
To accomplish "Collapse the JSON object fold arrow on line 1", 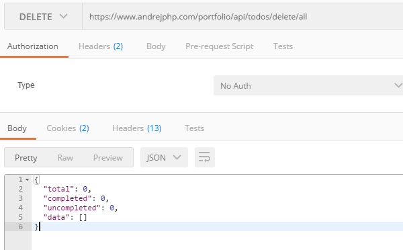I will (28, 180).
